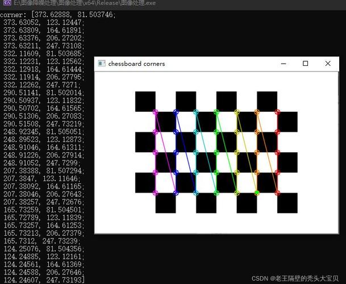The height and width of the screenshot is (284, 346).
Task: Click the console line '373.63376, 206.27202;'
Action: pyautogui.click(x=44, y=38)
